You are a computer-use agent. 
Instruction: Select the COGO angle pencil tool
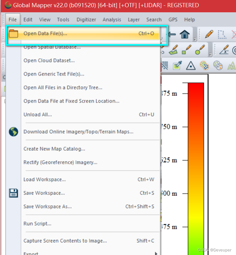click(x=224, y=50)
